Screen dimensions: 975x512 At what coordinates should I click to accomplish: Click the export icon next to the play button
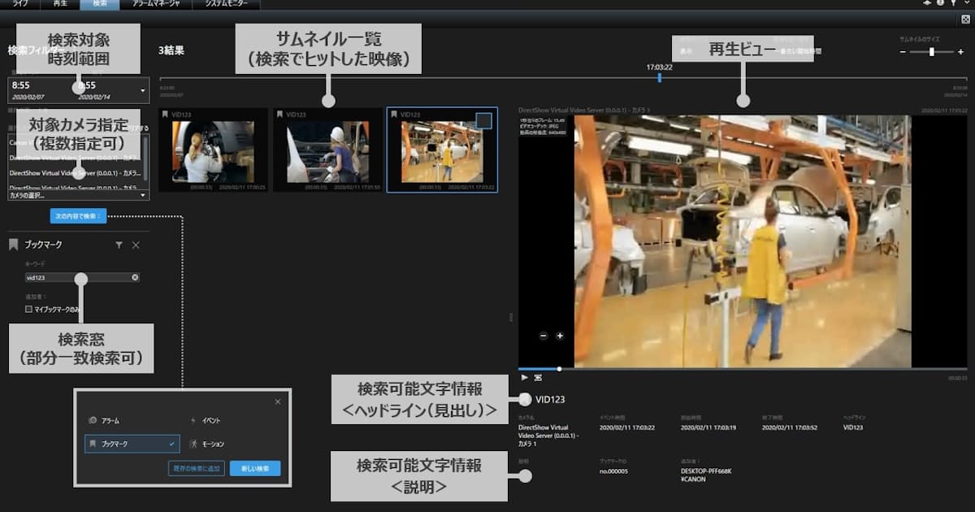click(539, 378)
